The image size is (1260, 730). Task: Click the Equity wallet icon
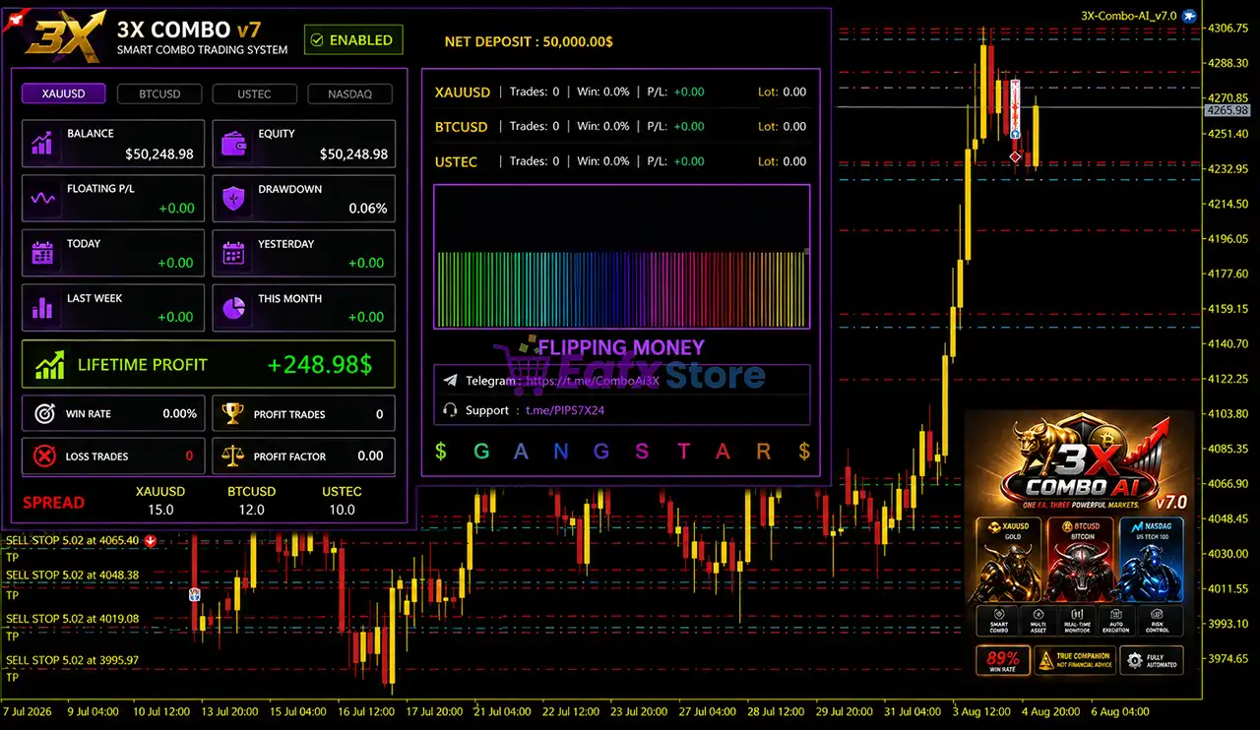pos(234,145)
